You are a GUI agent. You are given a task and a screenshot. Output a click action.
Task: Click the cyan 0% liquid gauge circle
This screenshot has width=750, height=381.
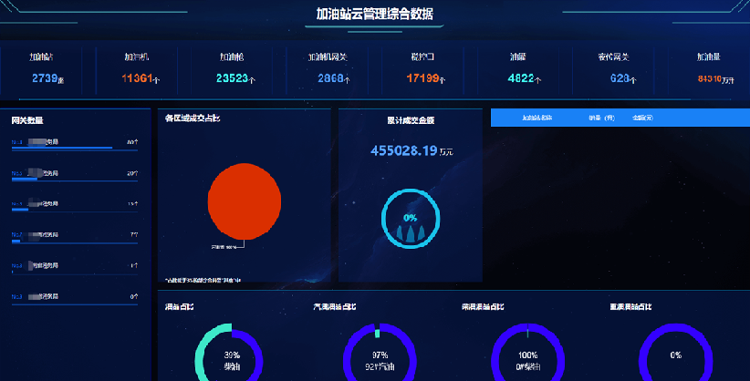(x=411, y=219)
